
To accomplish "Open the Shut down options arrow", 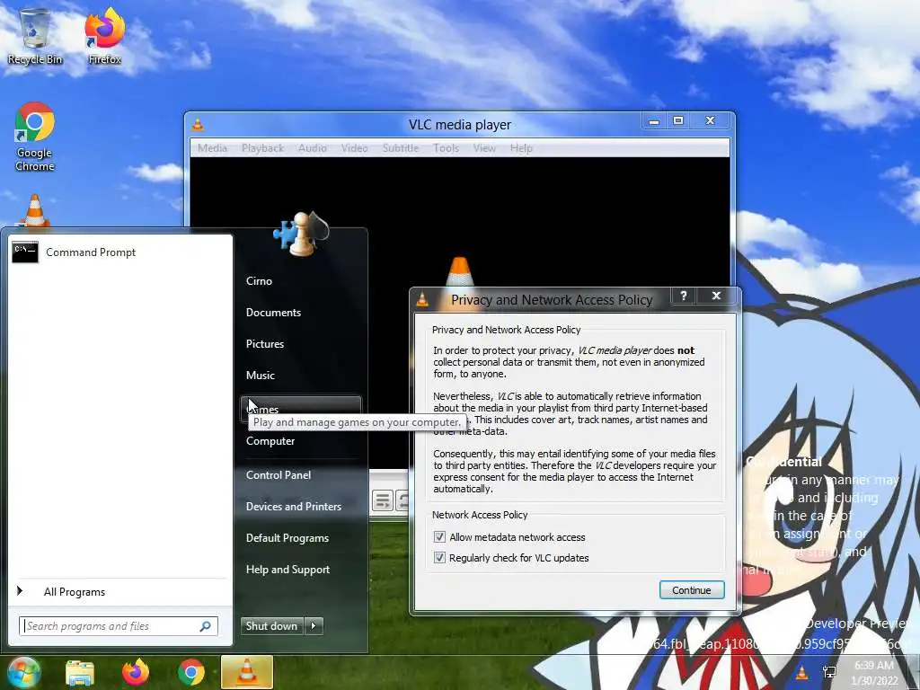I will point(314,626).
